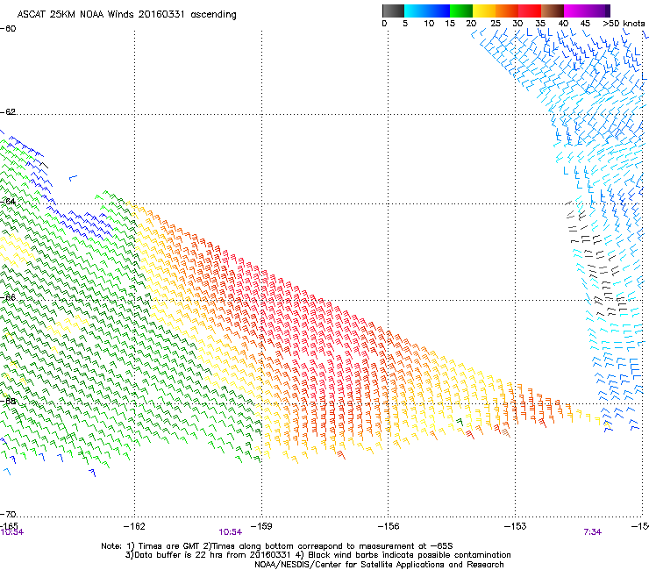Click the legend tick label '25'
The height and width of the screenshot is (570, 649).
[496, 24]
